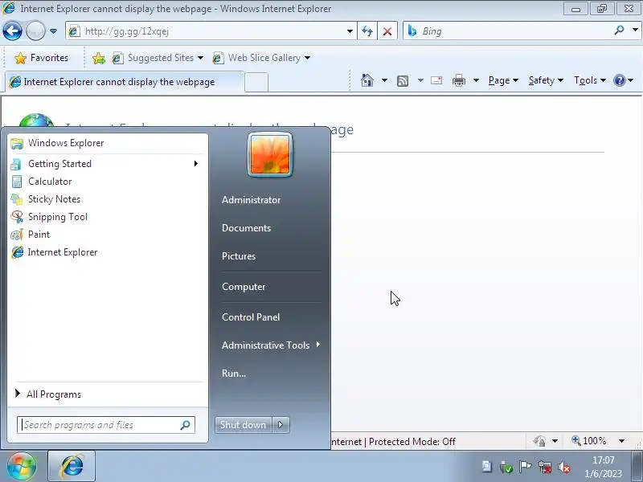The width and height of the screenshot is (643, 482).
Task: Open the shut down options arrow
Action: tap(281, 425)
